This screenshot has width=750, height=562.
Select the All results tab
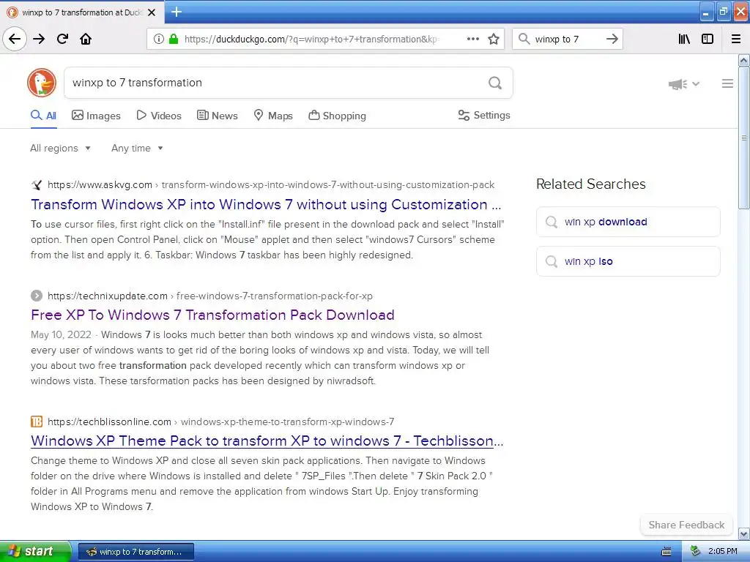43,116
